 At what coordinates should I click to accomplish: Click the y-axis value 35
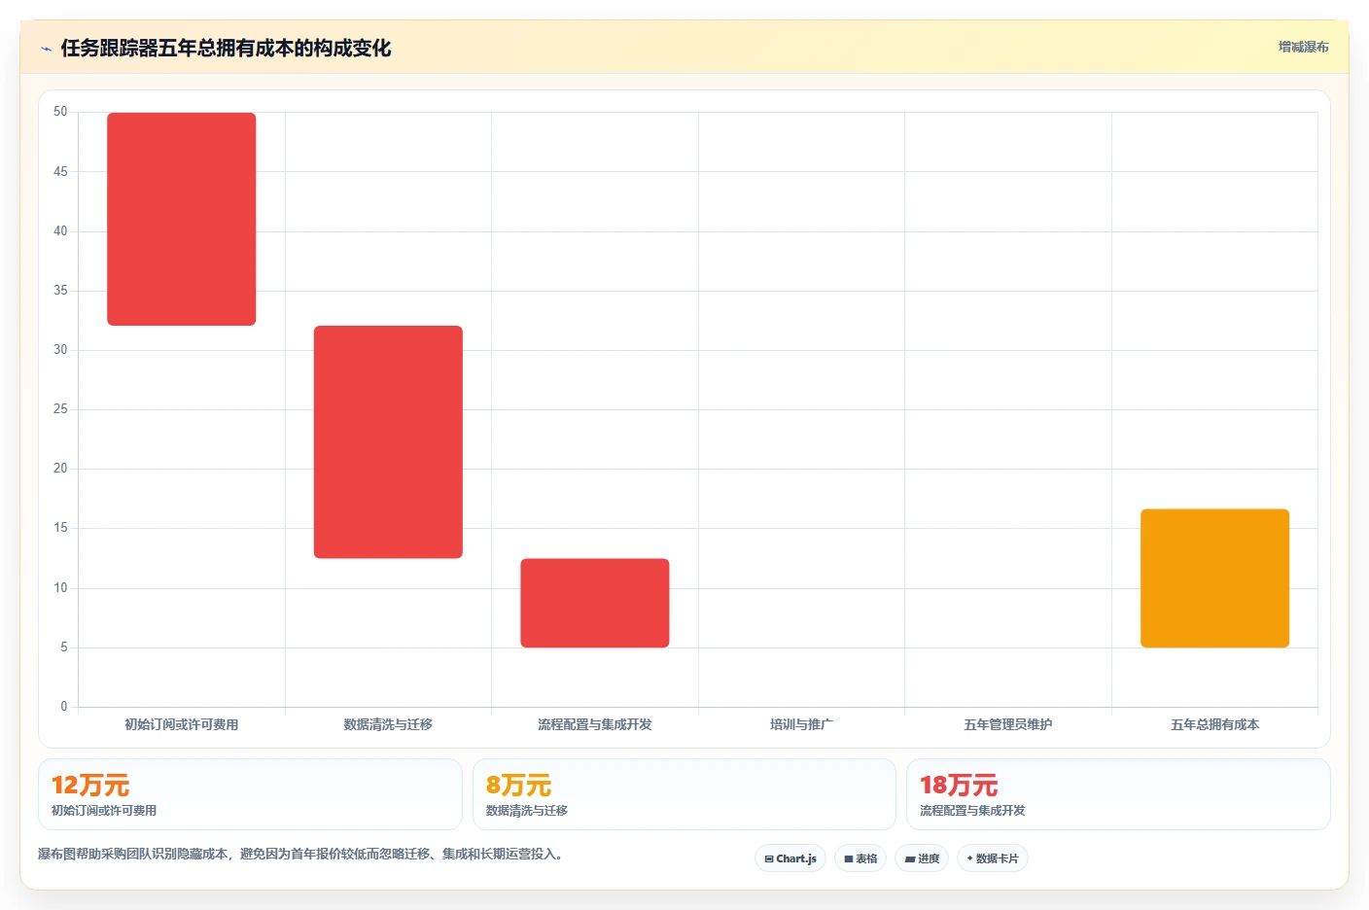pyautogui.click(x=60, y=291)
